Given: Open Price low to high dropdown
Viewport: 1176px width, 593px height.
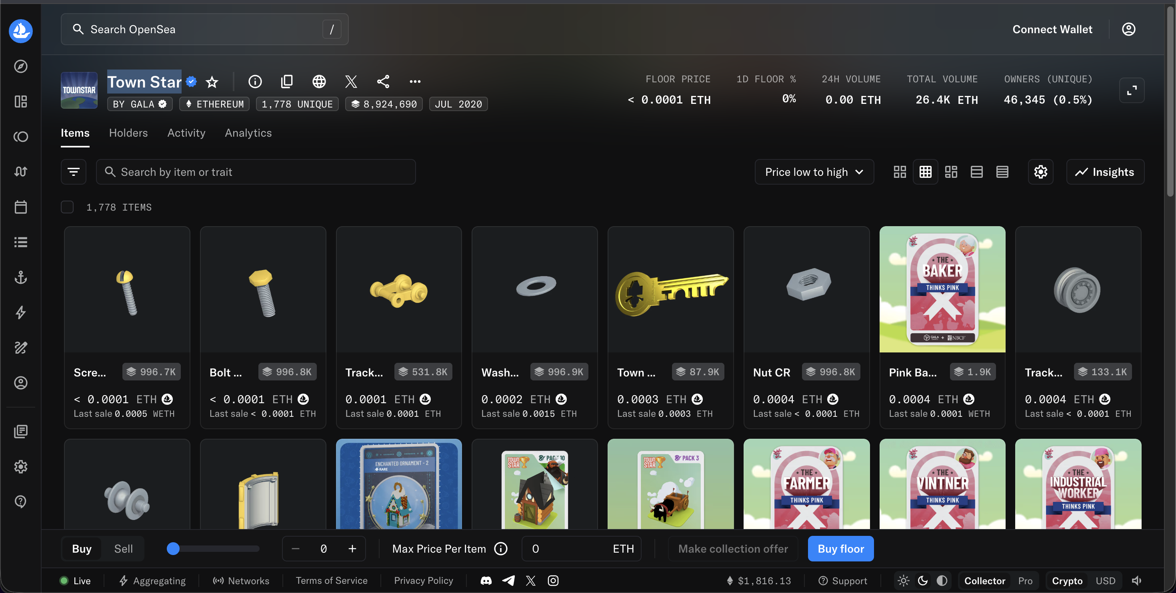Looking at the screenshot, I should (814, 172).
